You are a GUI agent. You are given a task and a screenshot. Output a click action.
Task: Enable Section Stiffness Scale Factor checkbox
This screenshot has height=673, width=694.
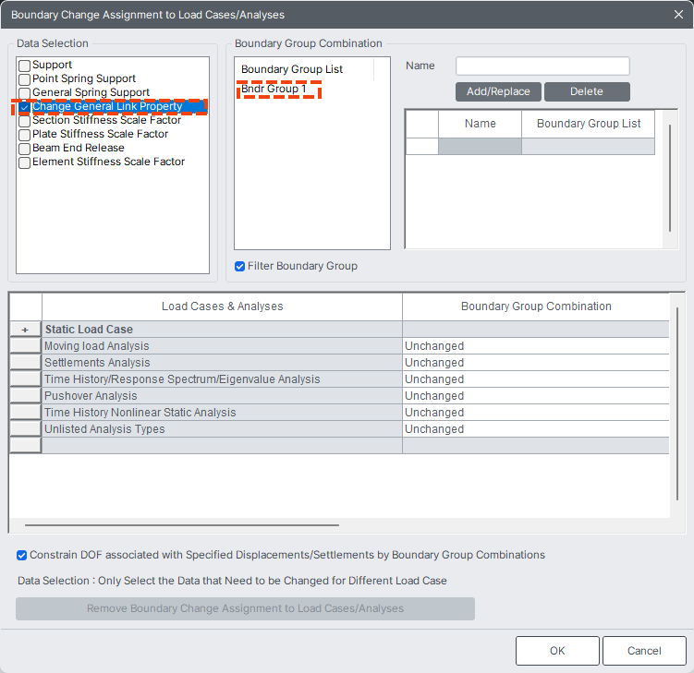25,121
